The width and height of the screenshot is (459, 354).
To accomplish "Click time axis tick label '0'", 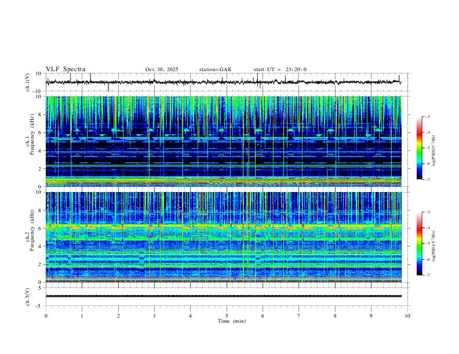I will [x=46, y=316].
